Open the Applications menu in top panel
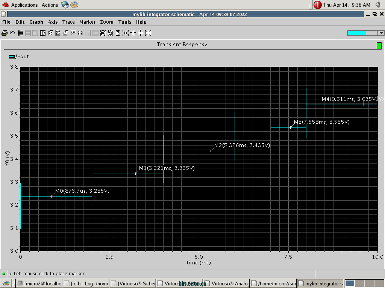Image resolution: width=385 pixels, height=288 pixels. pos(24,5)
